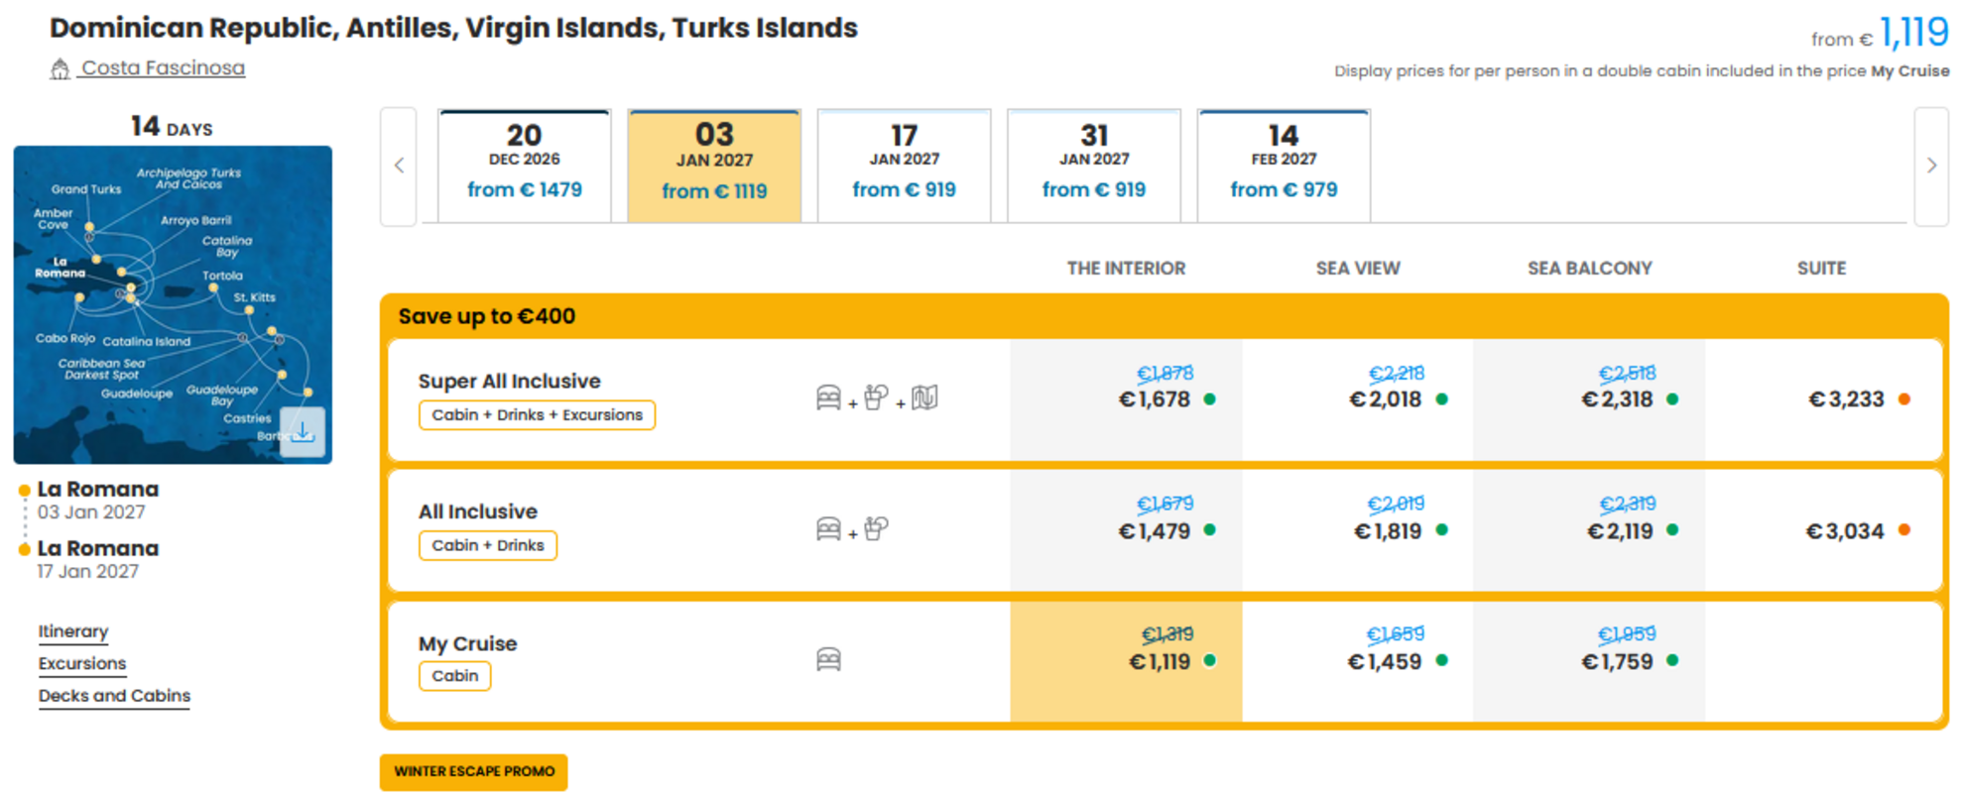This screenshot has height=793, width=1963.
Task: Open the Costa Fascinosa ship link
Action: pyautogui.click(x=163, y=68)
